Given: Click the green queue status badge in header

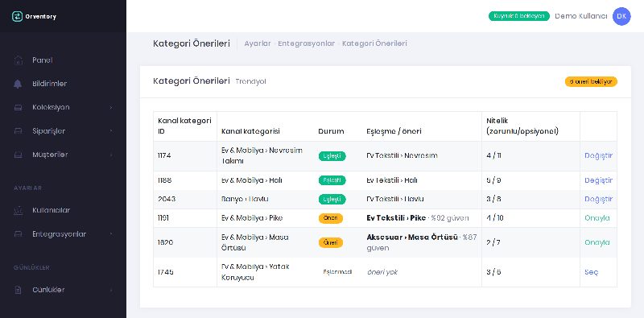Looking at the screenshot, I should click(x=519, y=16).
